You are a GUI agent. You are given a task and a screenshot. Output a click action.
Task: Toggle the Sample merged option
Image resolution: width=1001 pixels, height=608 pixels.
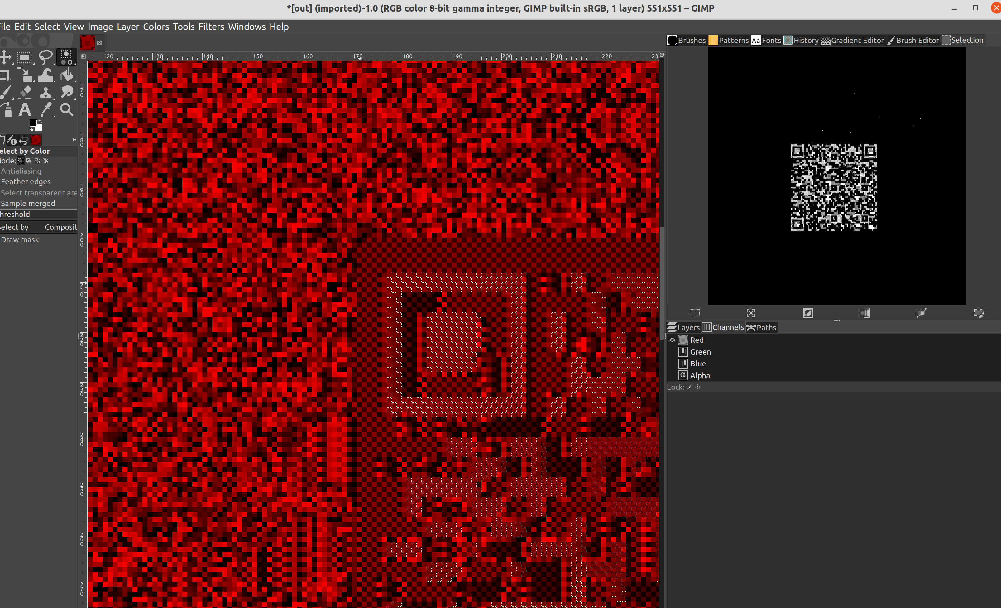28,204
